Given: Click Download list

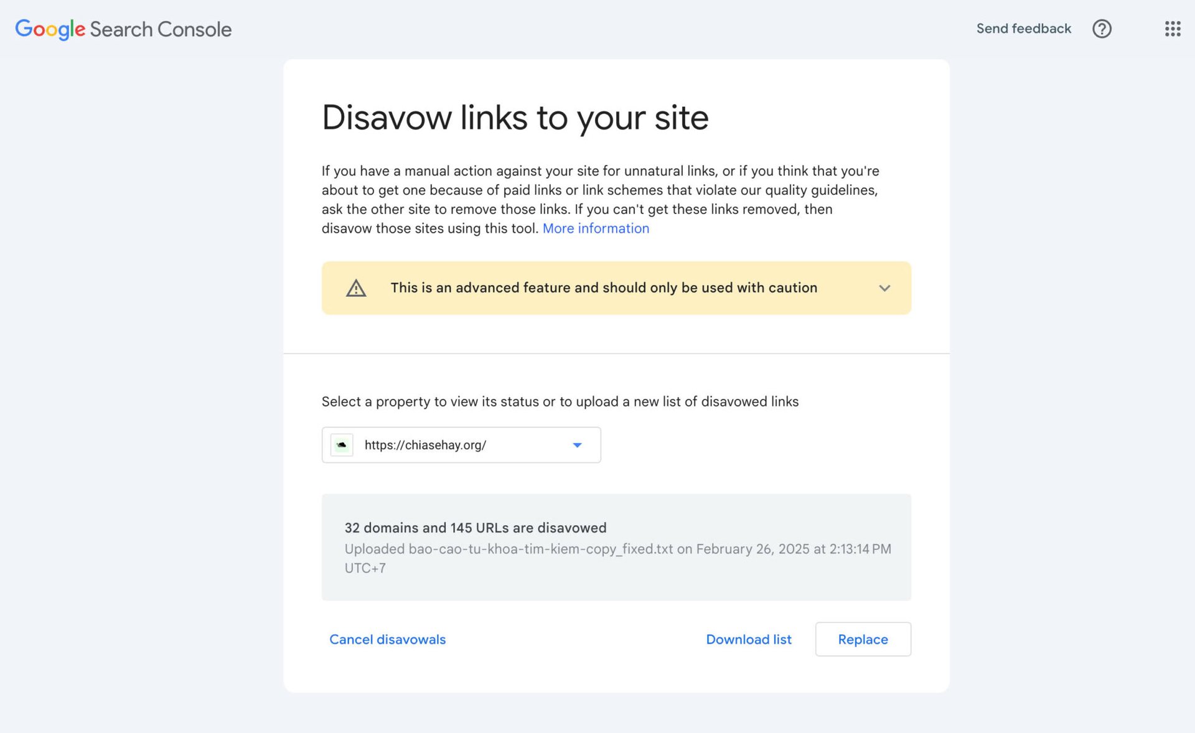Looking at the screenshot, I should point(749,639).
